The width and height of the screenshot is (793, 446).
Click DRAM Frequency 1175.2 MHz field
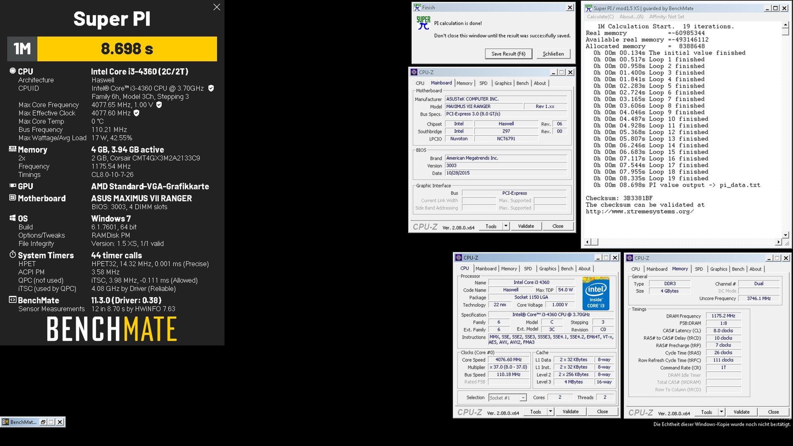723,316
